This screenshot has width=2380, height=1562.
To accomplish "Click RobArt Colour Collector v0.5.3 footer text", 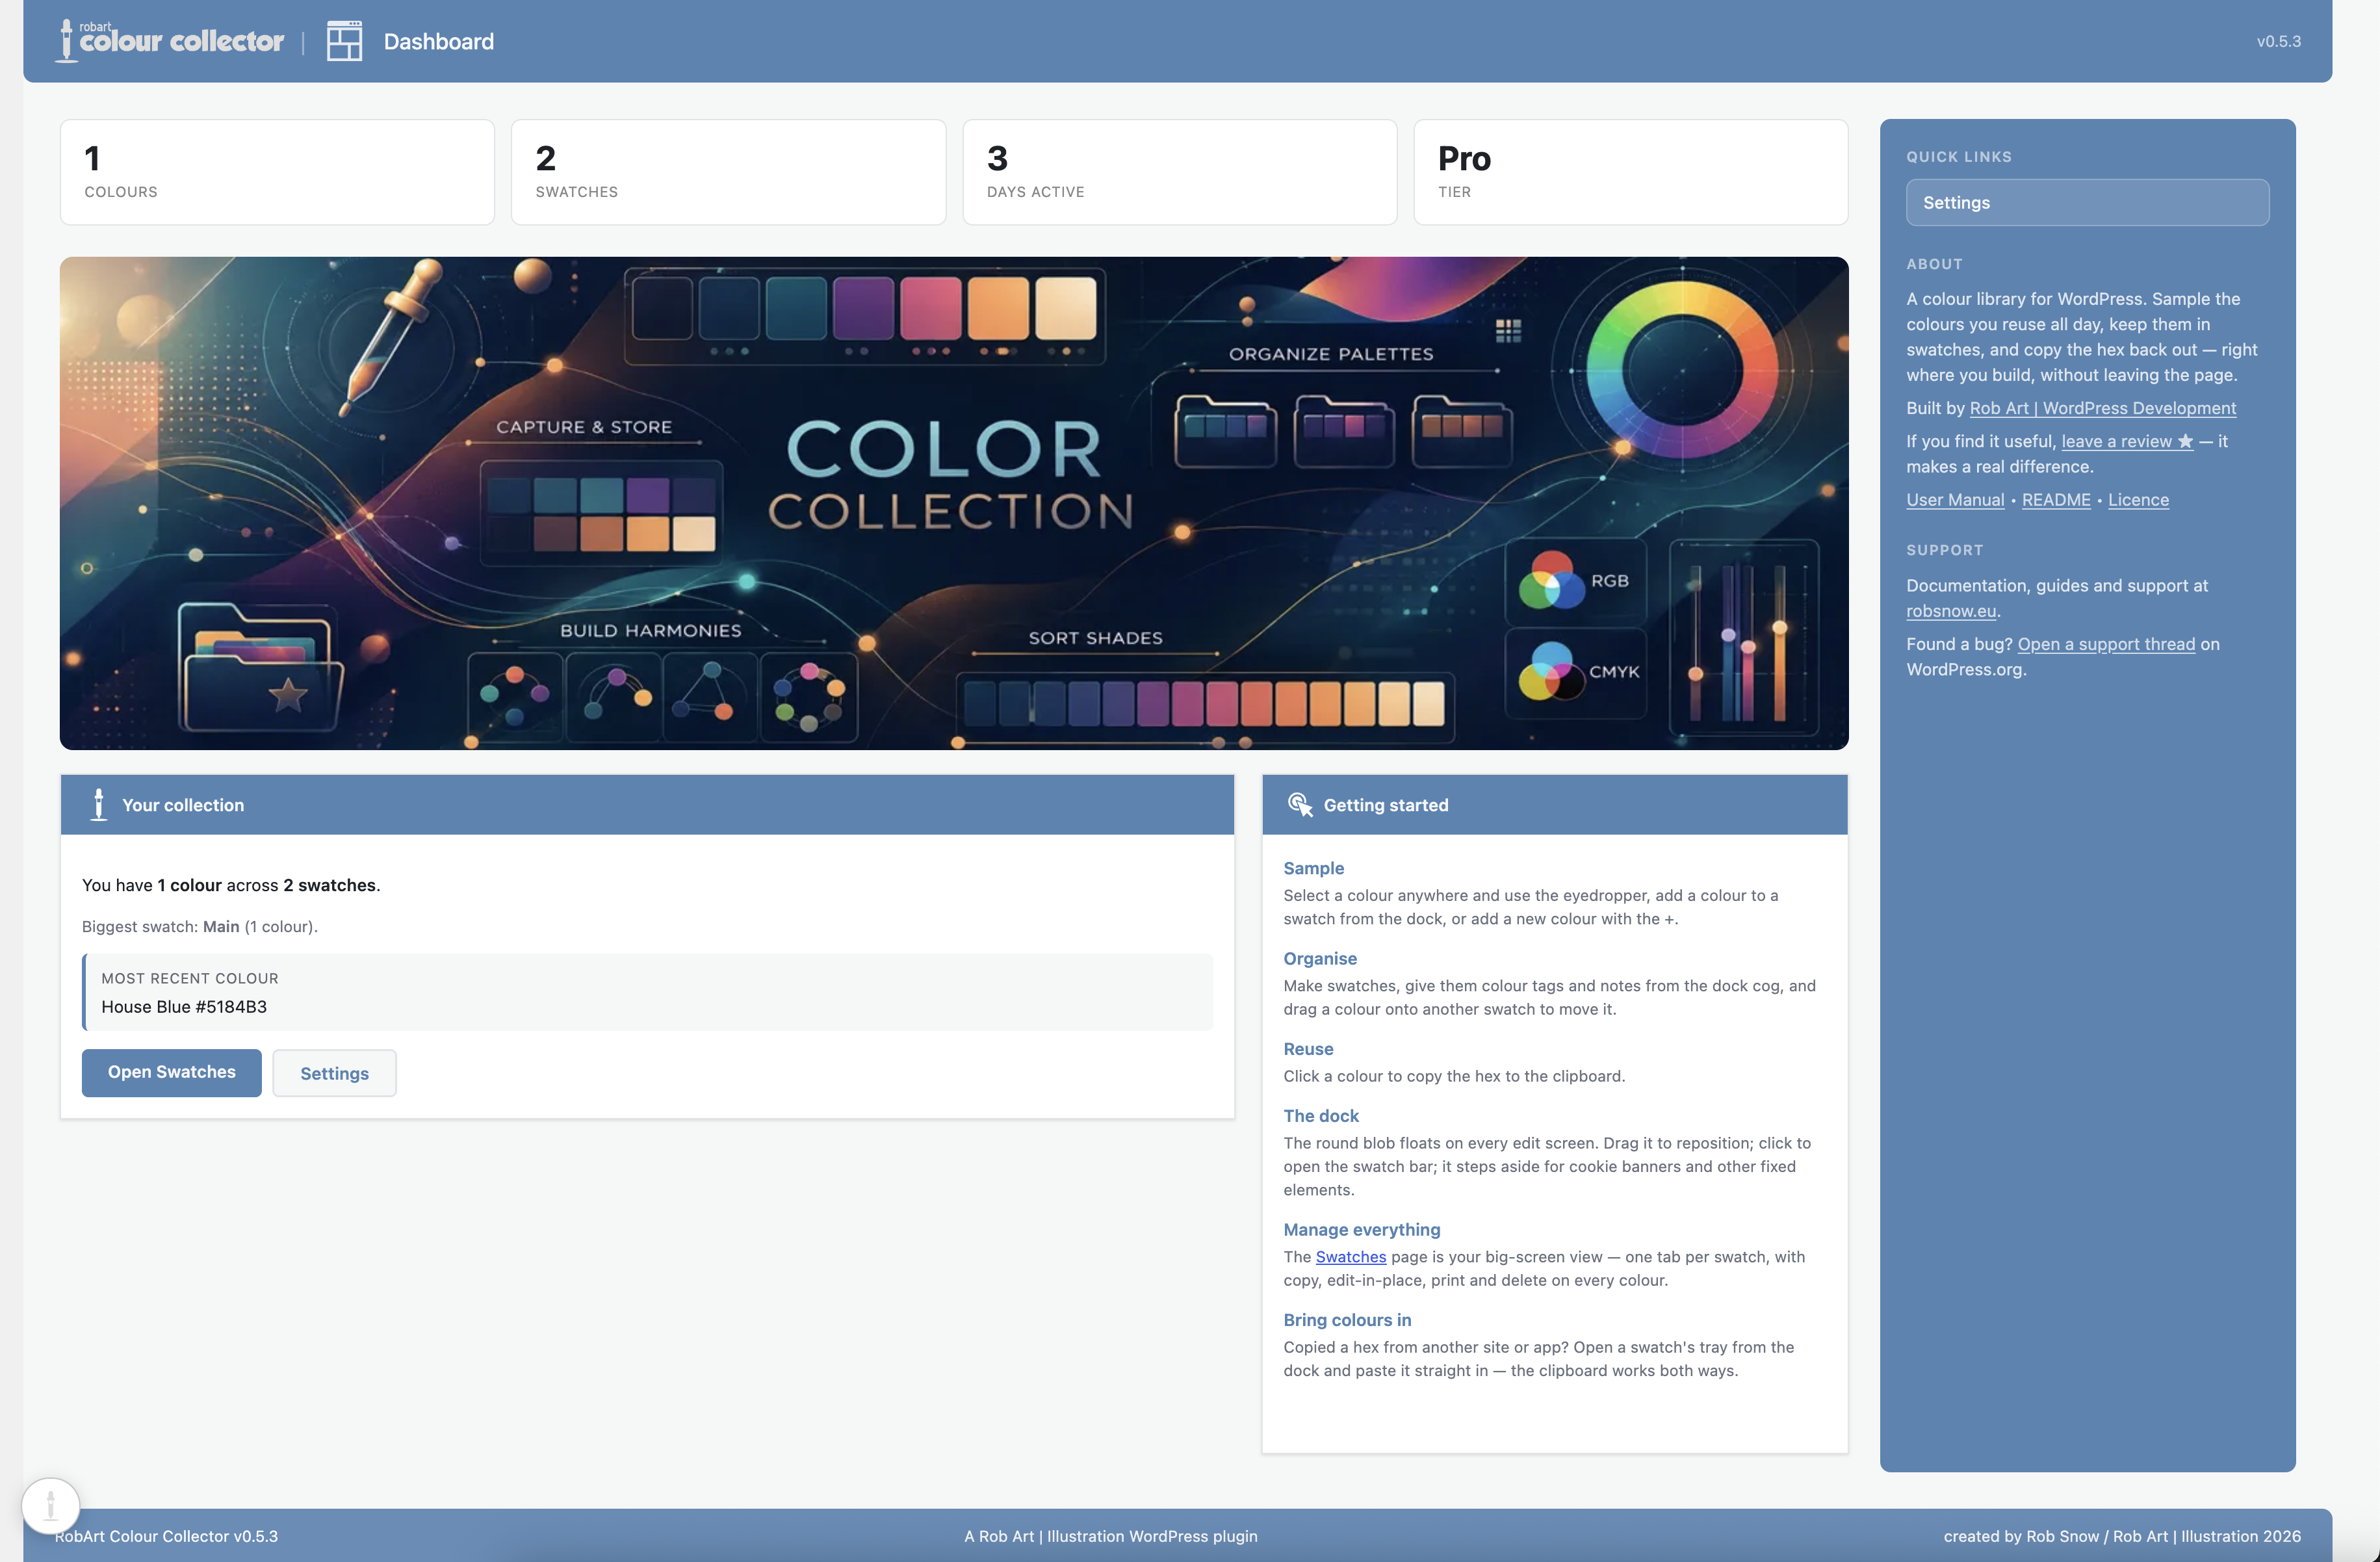I will pyautogui.click(x=166, y=1536).
